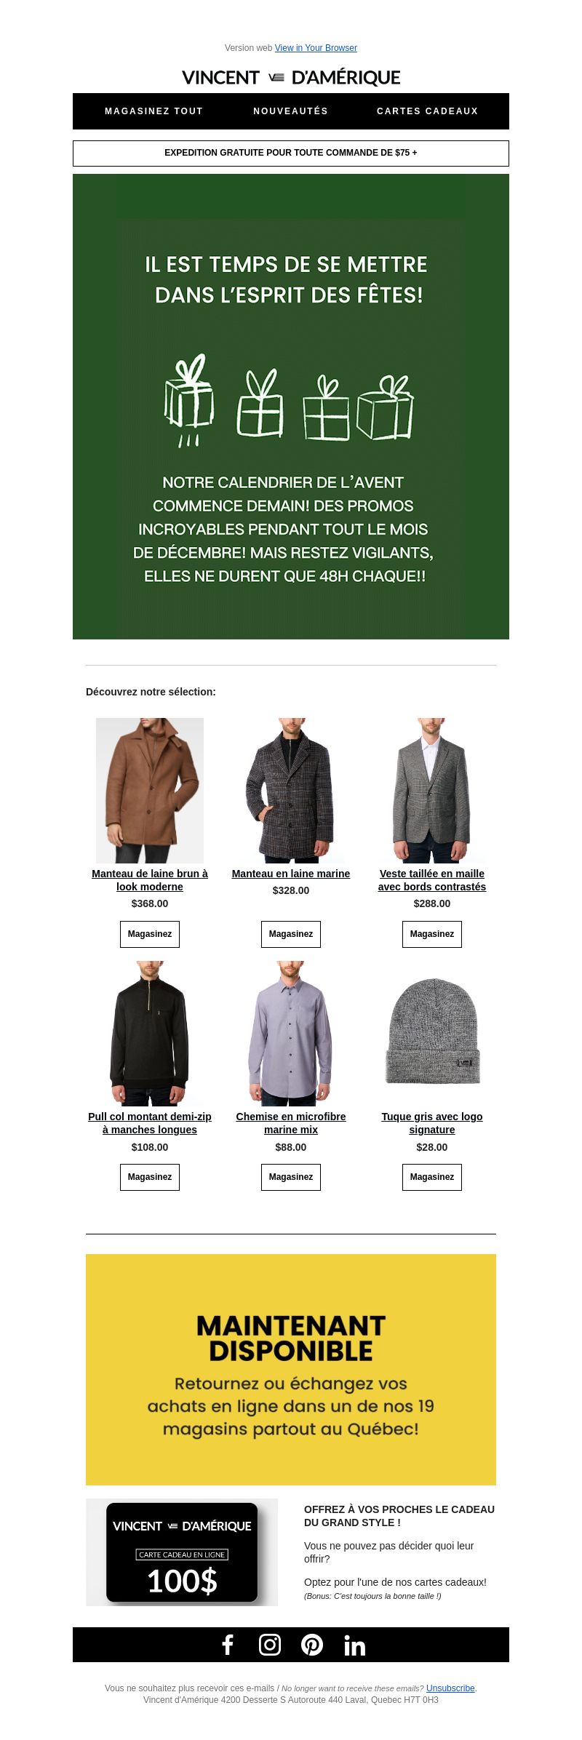Open the Pinterest icon in footer
The width and height of the screenshot is (582, 1740).
click(x=312, y=1645)
